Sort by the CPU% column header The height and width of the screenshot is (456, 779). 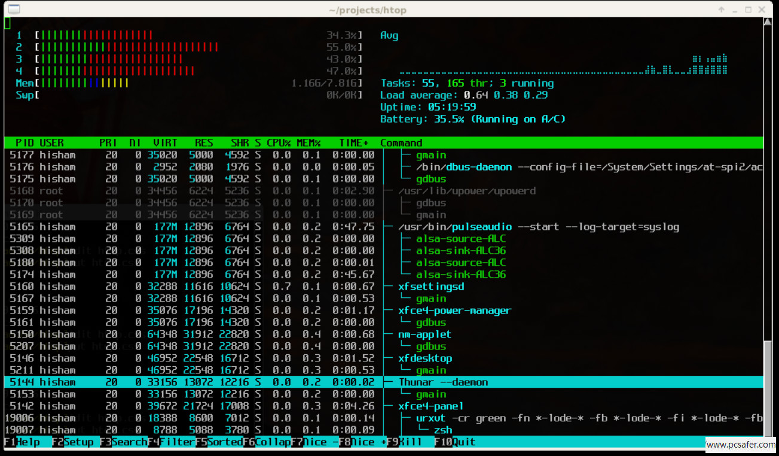(x=279, y=143)
